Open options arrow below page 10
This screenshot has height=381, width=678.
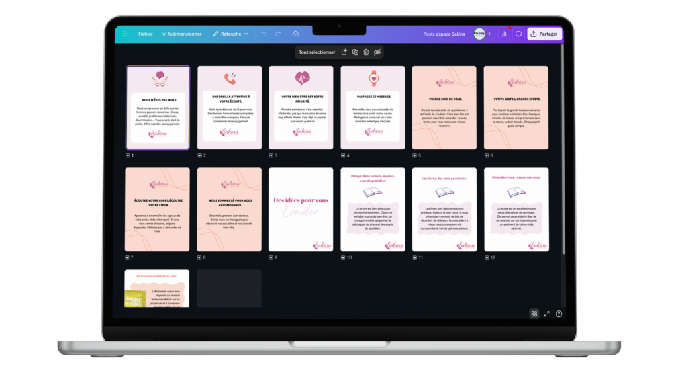coord(343,257)
